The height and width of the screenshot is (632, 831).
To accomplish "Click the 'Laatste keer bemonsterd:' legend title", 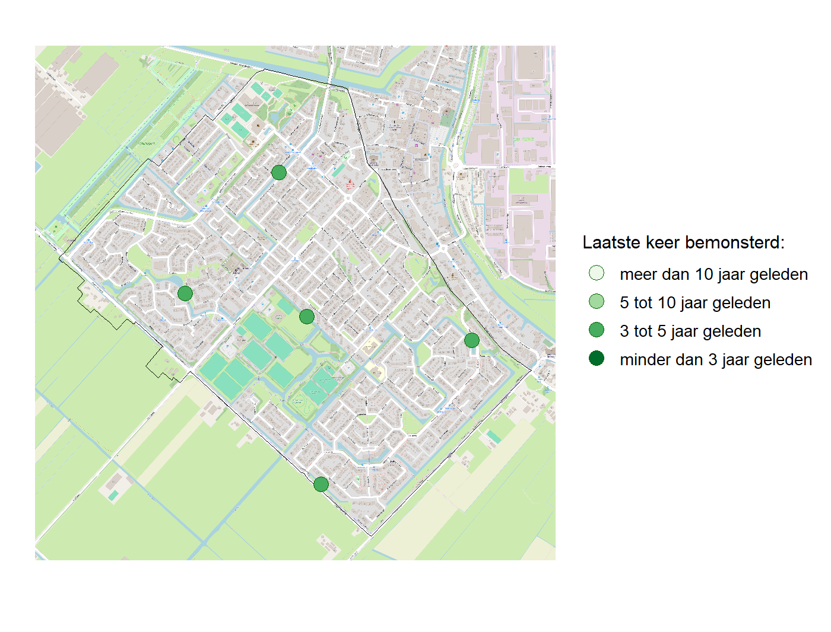I will pos(683,242).
